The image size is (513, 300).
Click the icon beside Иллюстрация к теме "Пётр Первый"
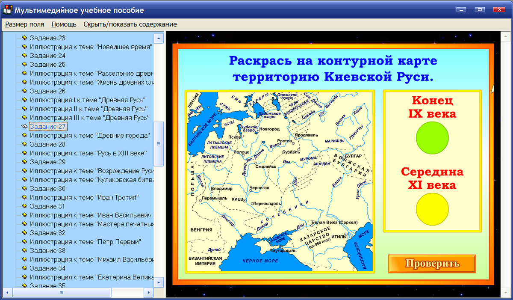(x=24, y=242)
